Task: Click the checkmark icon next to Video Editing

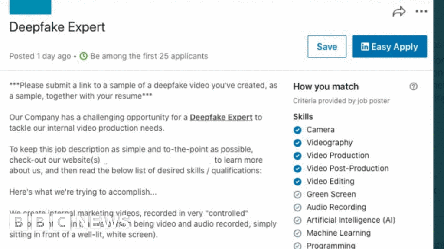Action: pos(297,182)
